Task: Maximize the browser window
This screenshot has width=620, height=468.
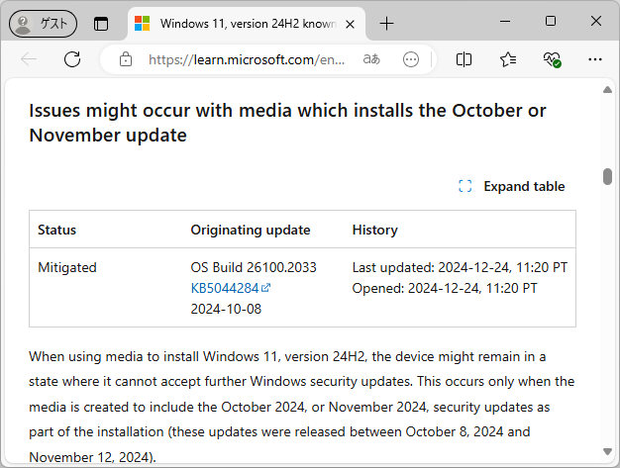Action: tap(551, 22)
